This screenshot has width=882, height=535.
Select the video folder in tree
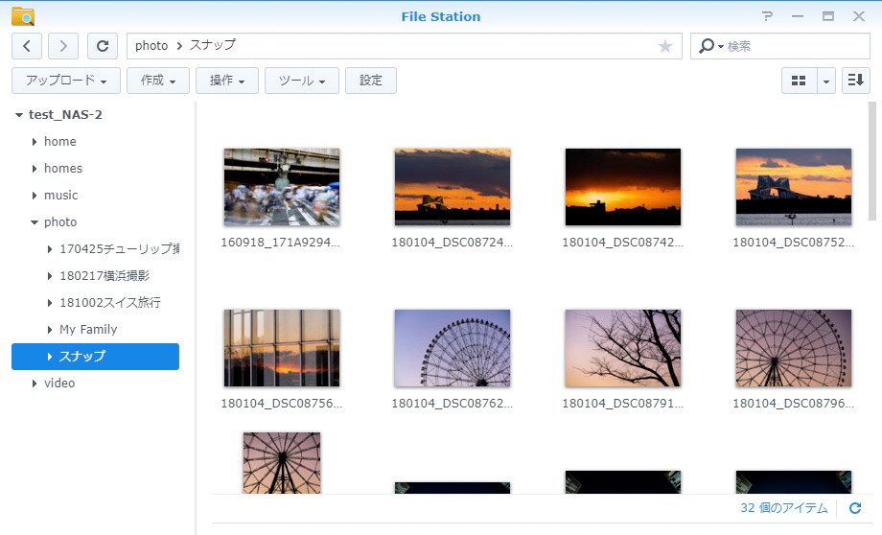click(59, 384)
